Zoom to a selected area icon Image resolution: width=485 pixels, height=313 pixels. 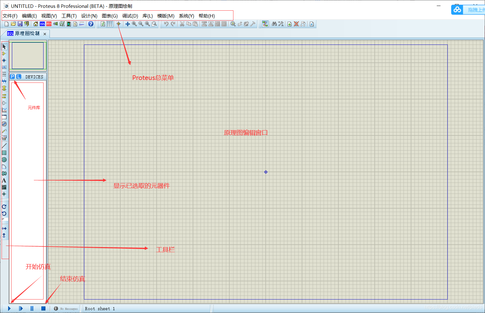[x=154, y=24]
